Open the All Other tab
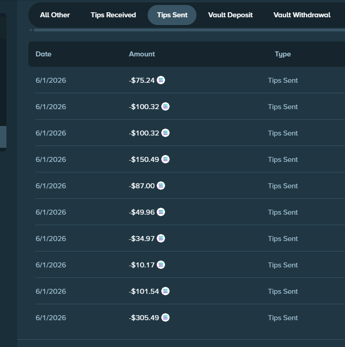 55,15
